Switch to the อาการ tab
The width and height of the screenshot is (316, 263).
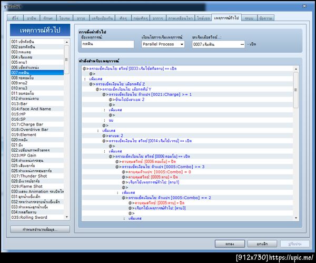click(157, 18)
